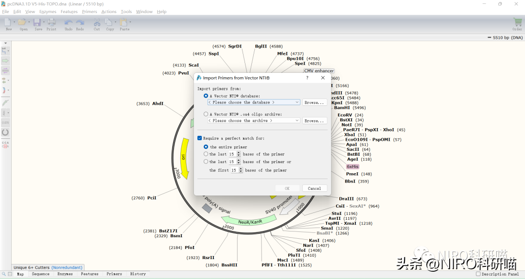Expand the 'Please choose the archive' dropdown
Screen dimensions: 525x279
[x=253, y=121]
